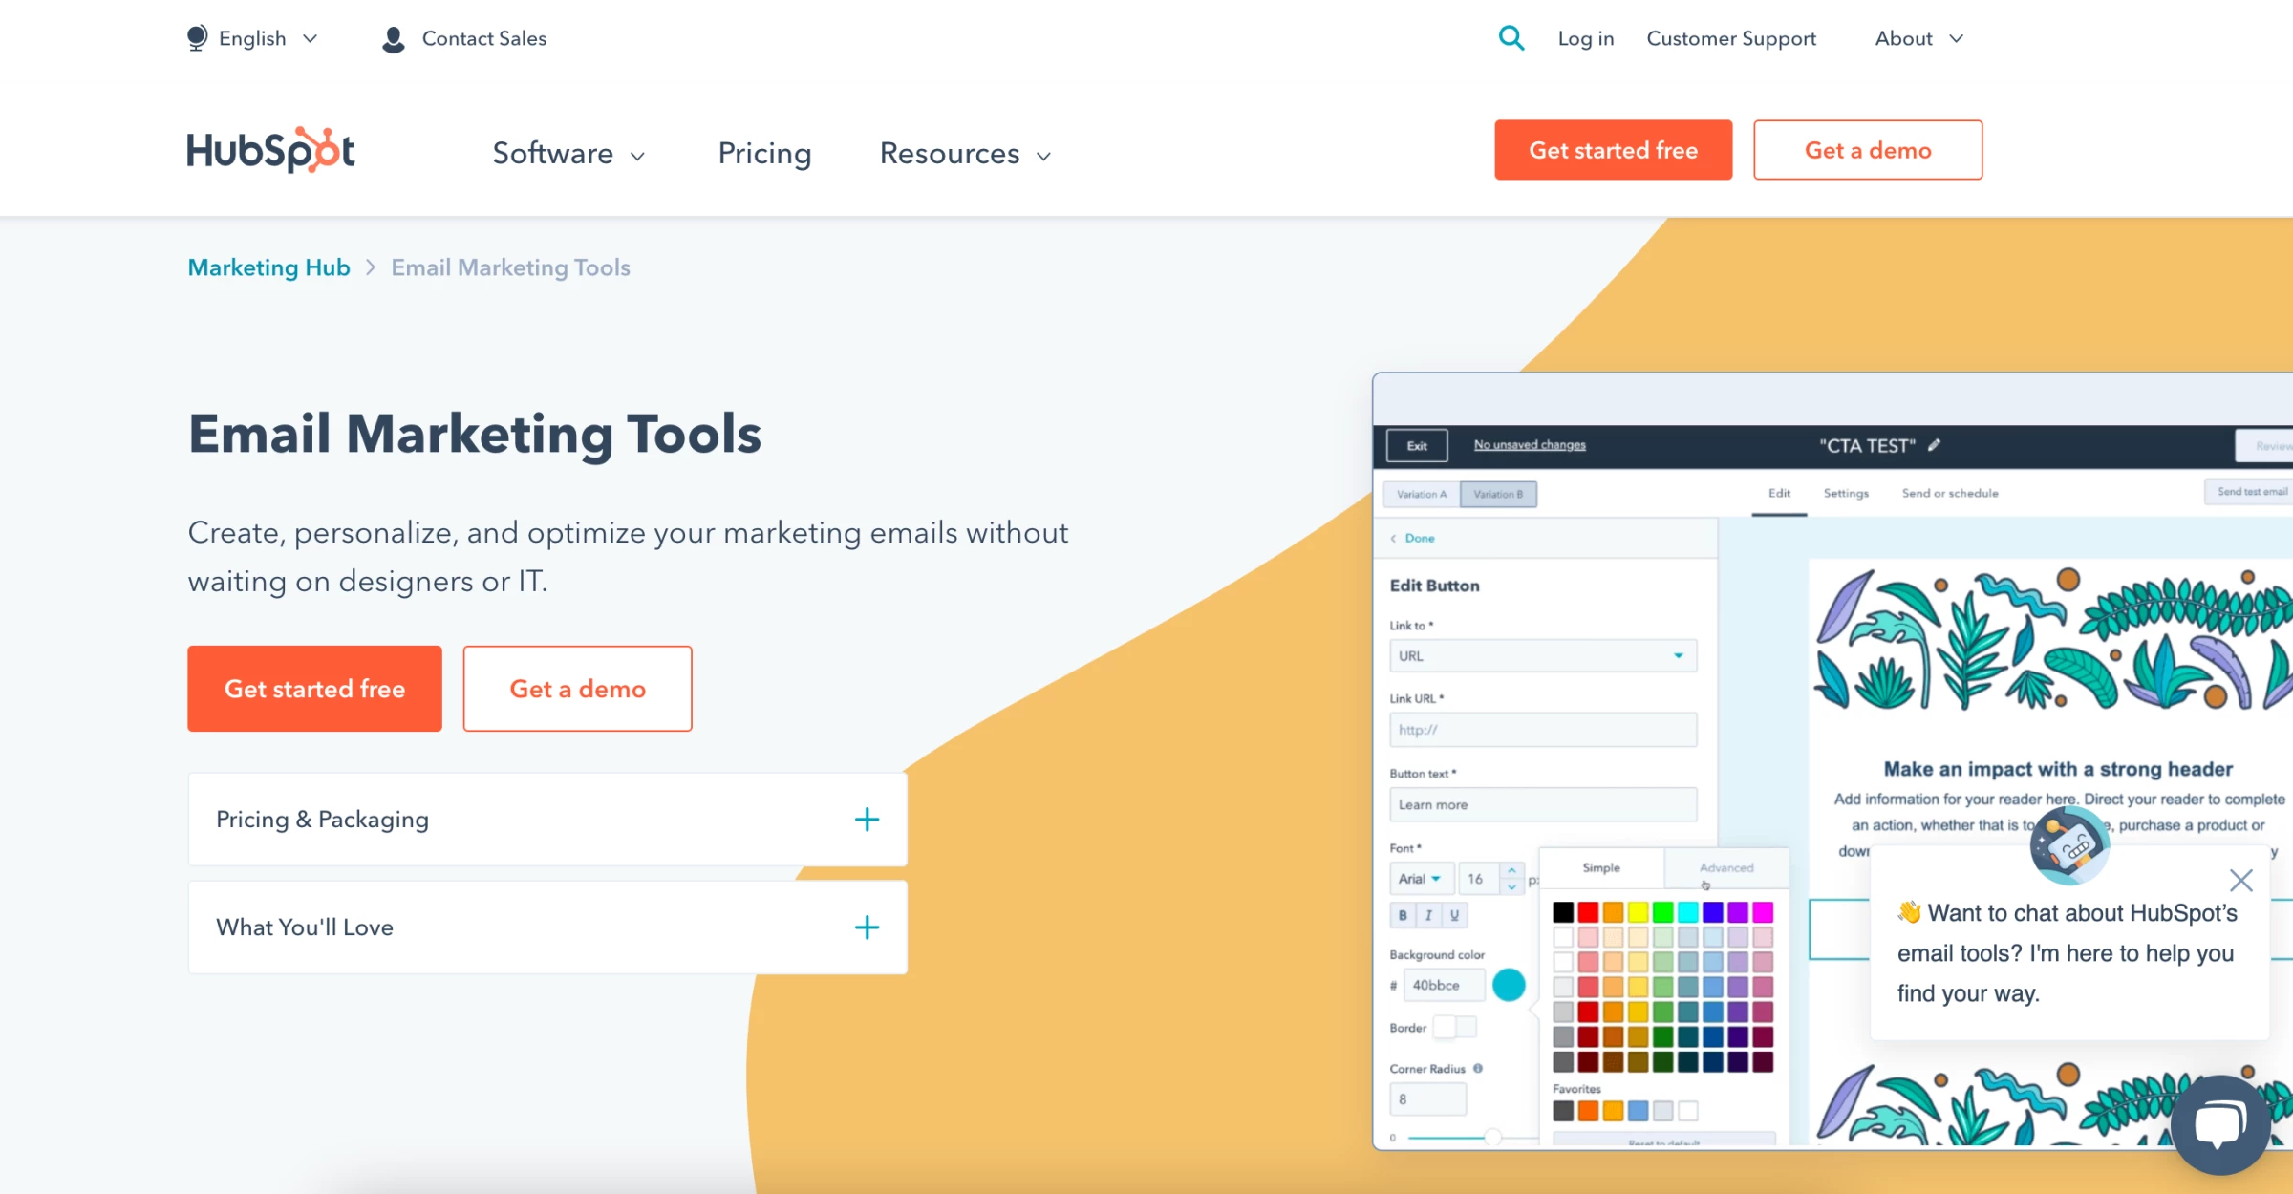Pick the black swatch in the palette
This screenshot has width=2293, height=1194.
click(1563, 912)
